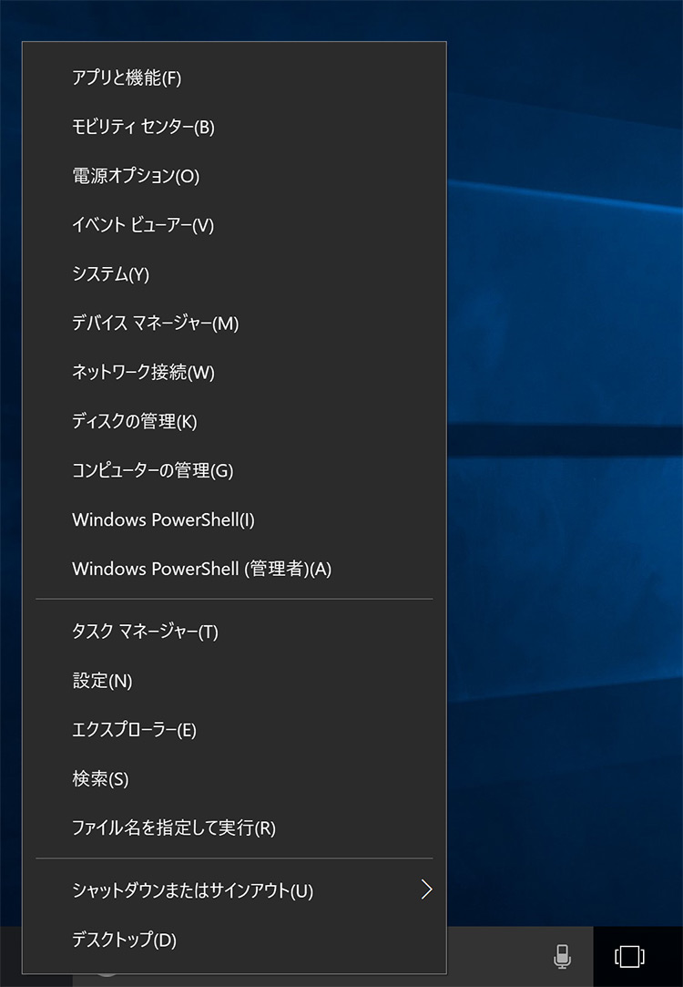Open ファイル名を指定して実行(R) dialog
683x987 pixels.
pyautogui.click(x=173, y=828)
